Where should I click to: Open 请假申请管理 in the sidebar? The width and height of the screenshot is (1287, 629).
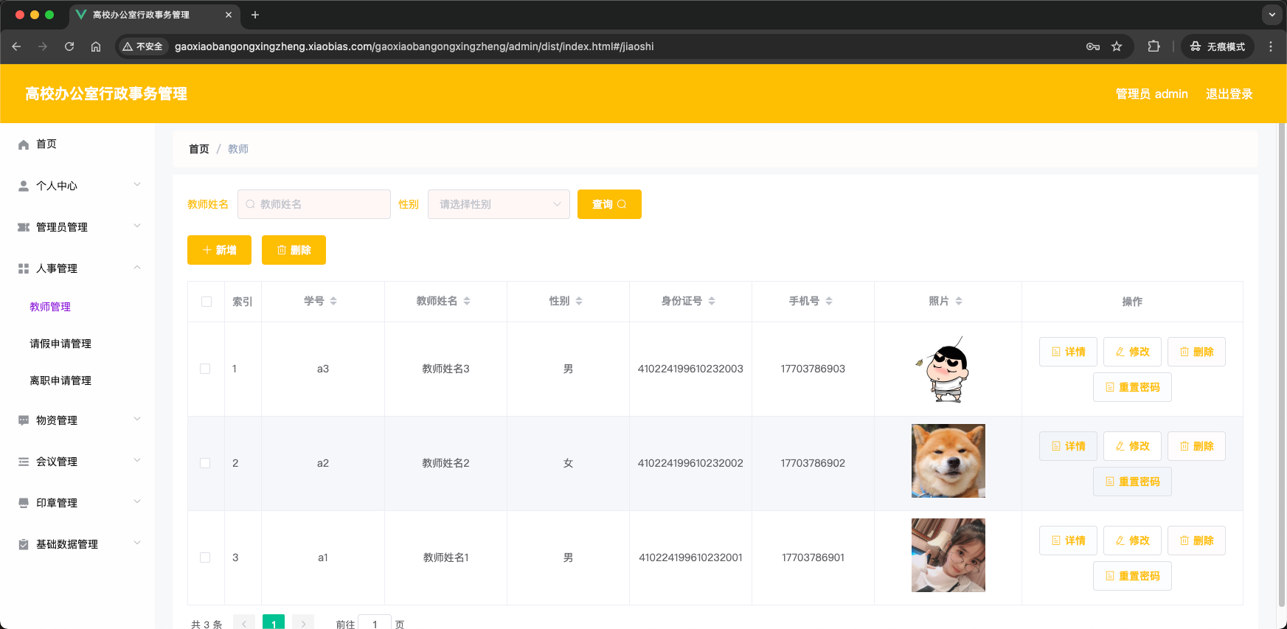tap(60, 344)
